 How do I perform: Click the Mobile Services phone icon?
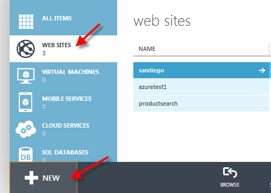pyautogui.click(x=25, y=102)
